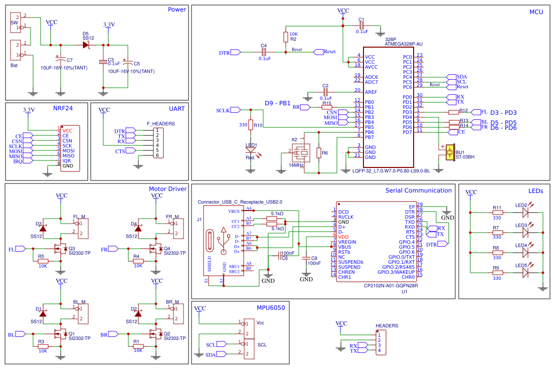
Task: Select the "NRF24" section title
Action: click(x=63, y=108)
